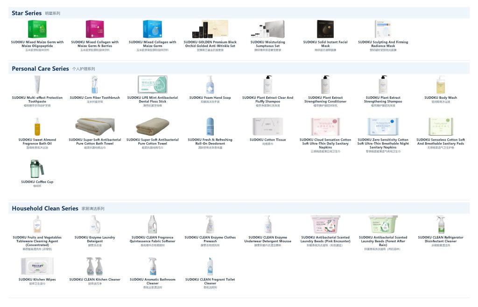
Task: Select the CLEAN Fragrant Toilet Cleaner bottle image
Action: coord(210,266)
